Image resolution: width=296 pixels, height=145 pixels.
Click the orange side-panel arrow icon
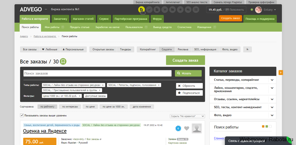click(x=281, y=72)
